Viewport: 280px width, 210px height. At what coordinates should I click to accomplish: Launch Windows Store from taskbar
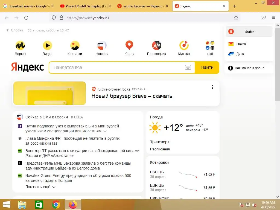click(39, 205)
